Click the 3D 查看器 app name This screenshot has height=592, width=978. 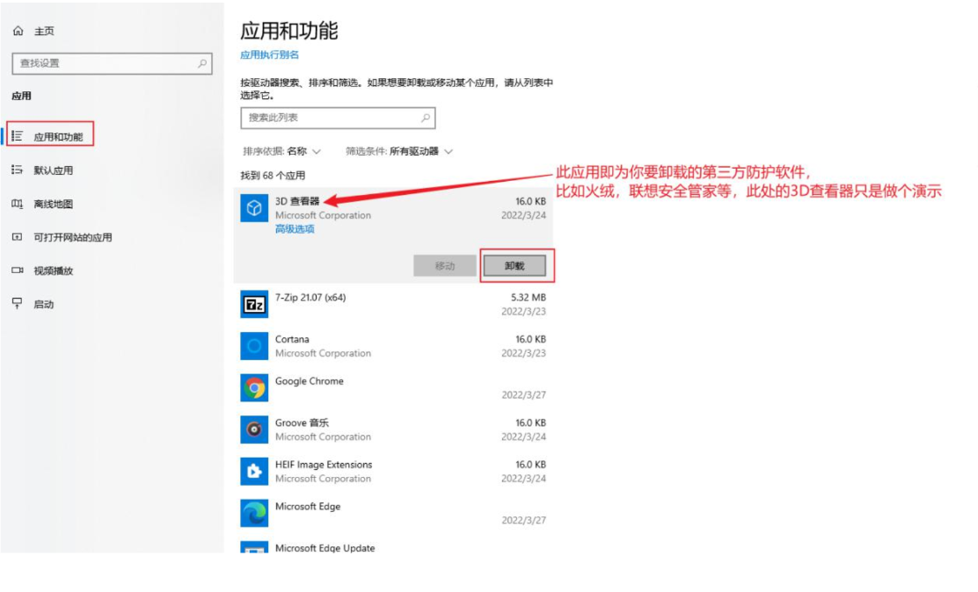click(297, 200)
